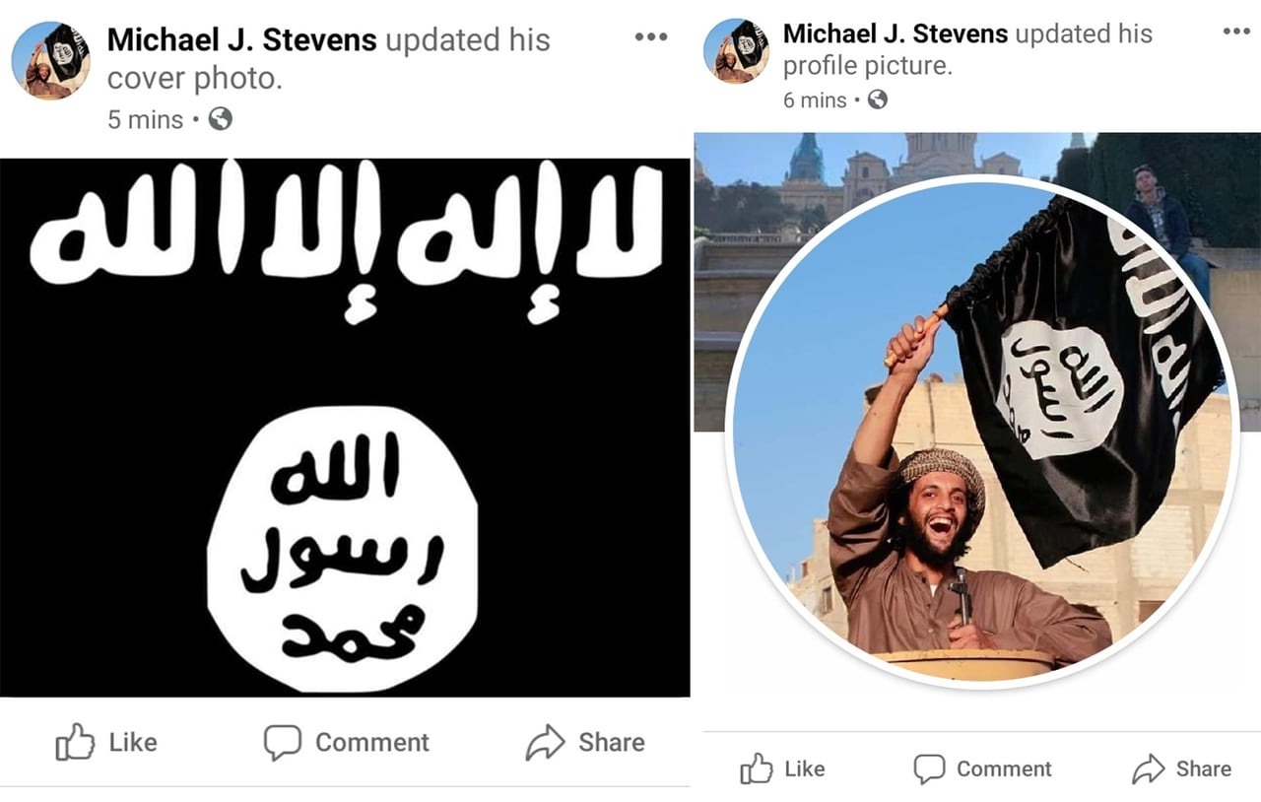Screen dimensions: 1261x802
Task: Click the share arrow icon on the profile picture post
Action: click(1148, 769)
